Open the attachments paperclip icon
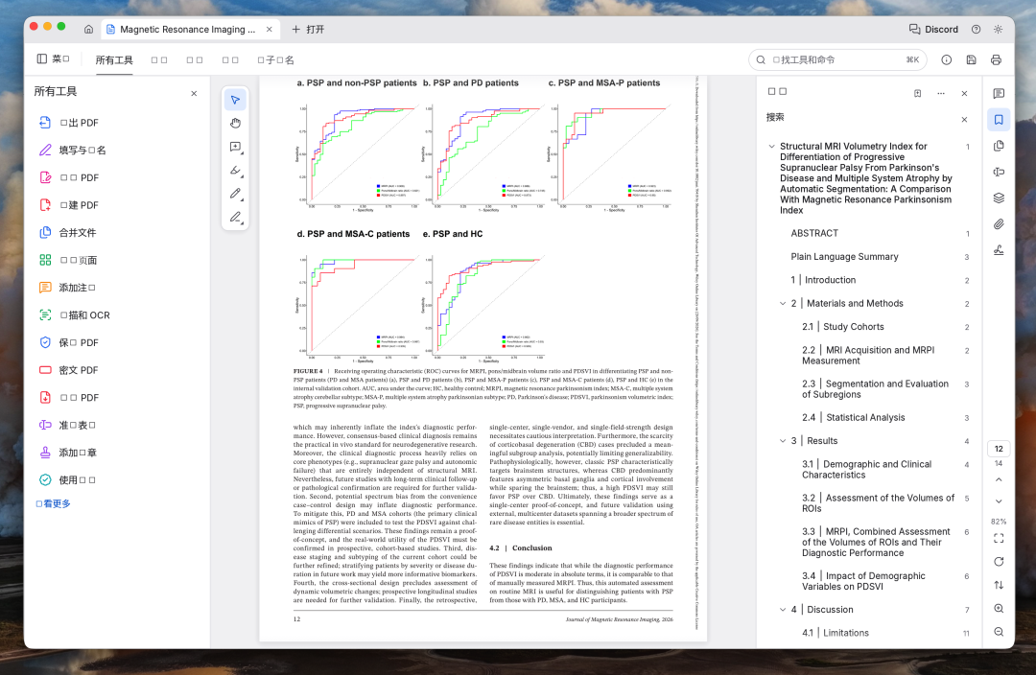The height and width of the screenshot is (675, 1036). point(999,224)
